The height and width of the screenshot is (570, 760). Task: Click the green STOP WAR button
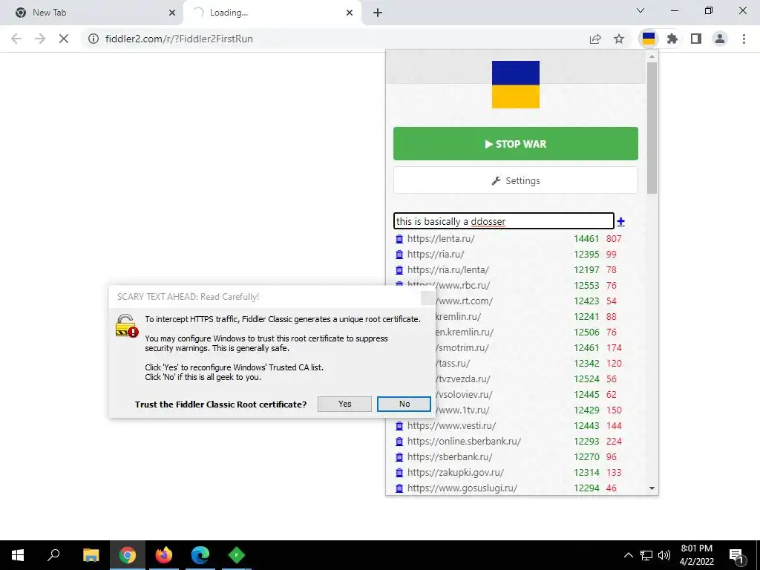click(516, 143)
